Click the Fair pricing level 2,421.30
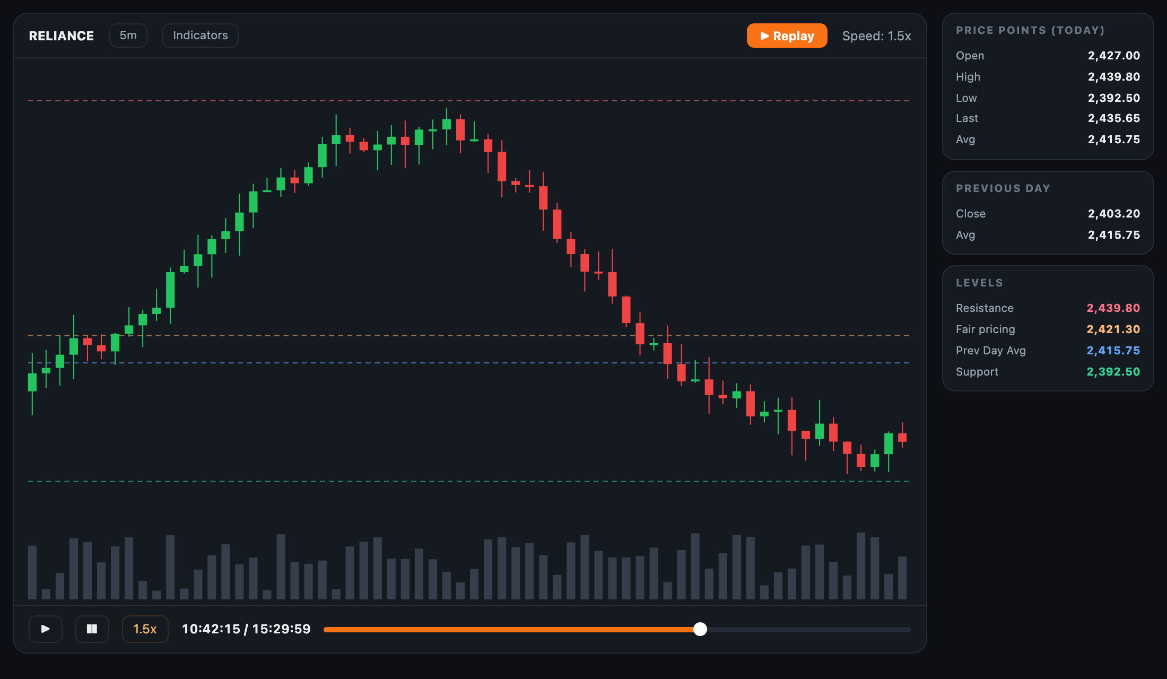1167x679 pixels. click(1113, 329)
